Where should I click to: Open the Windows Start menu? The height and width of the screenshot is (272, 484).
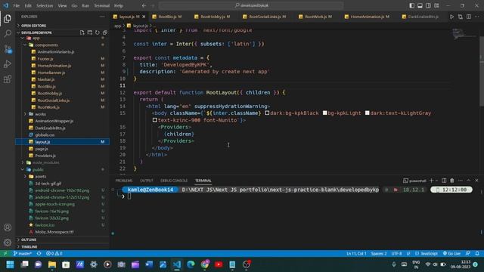pyautogui.click(x=10, y=264)
